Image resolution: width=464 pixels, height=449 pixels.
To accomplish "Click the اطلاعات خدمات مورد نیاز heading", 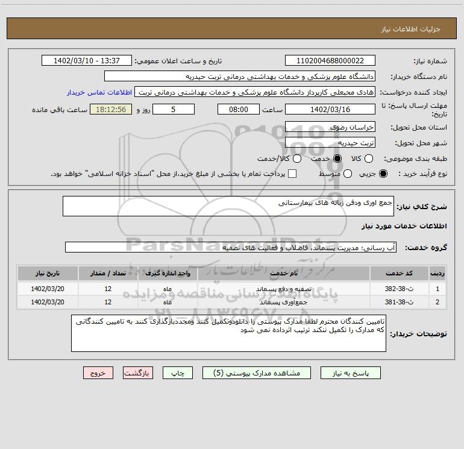I will (x=404, y=226).
